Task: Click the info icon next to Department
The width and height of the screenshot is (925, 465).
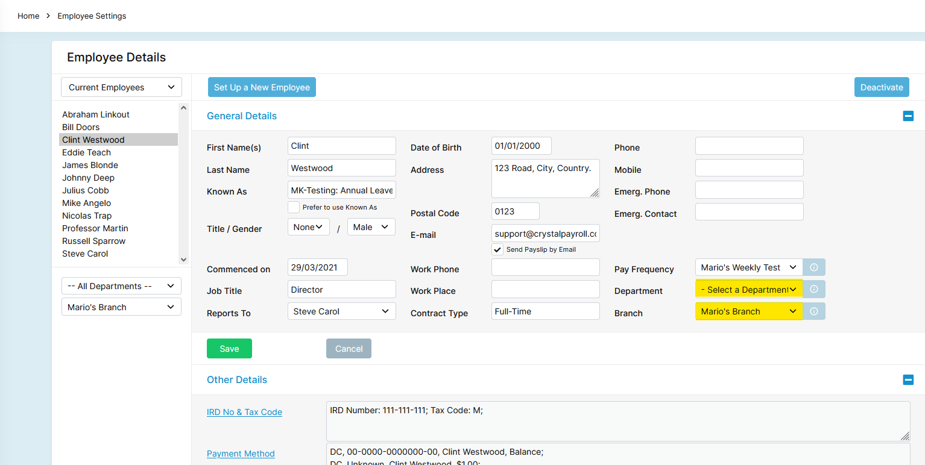Action: click(814, 289)
